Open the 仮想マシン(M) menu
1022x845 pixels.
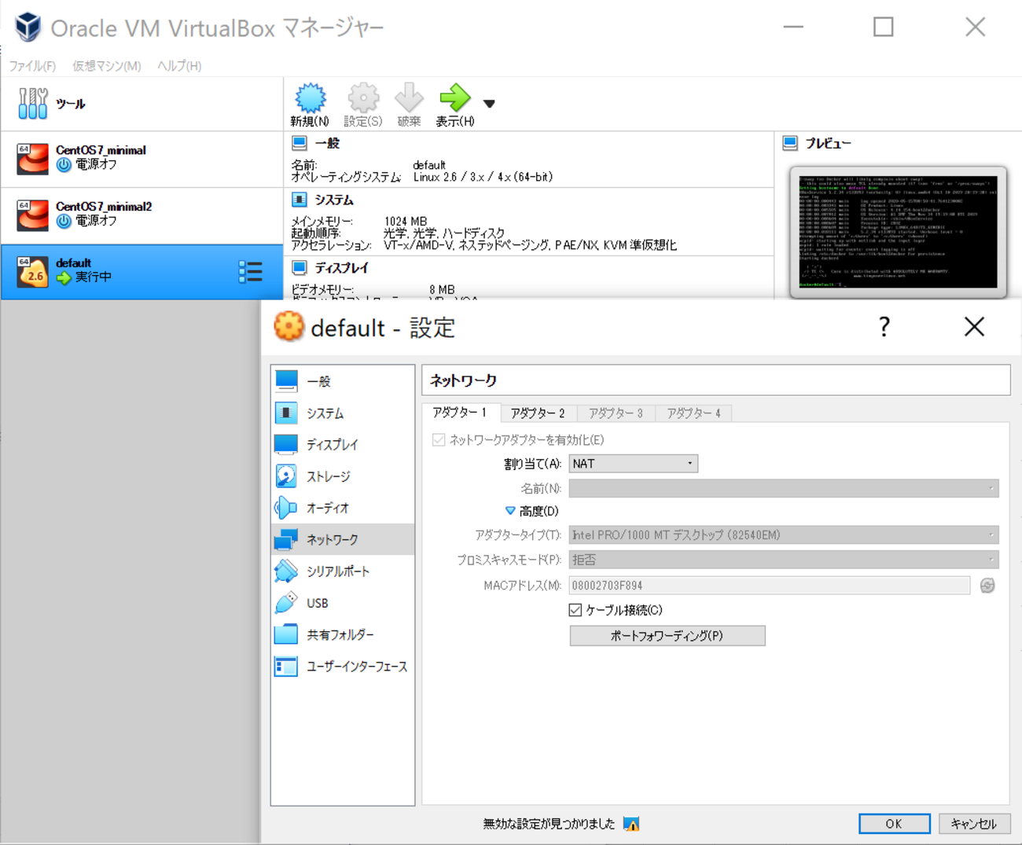(107, 66)
